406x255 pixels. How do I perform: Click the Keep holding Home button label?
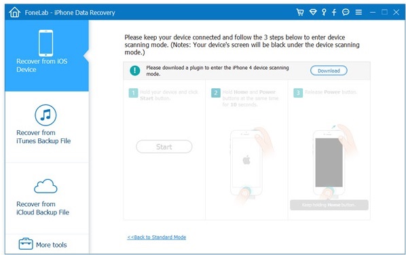pyautogui.click(x=329, y=205)
